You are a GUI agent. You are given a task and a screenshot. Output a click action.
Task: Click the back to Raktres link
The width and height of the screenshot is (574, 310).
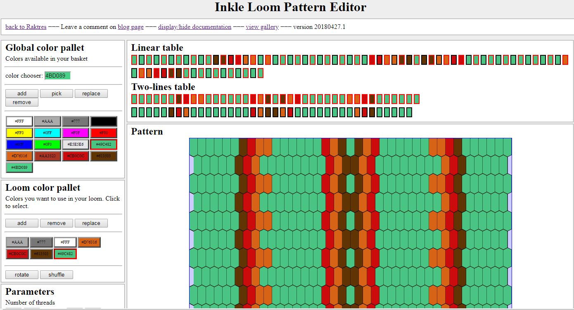pos(26,27)
